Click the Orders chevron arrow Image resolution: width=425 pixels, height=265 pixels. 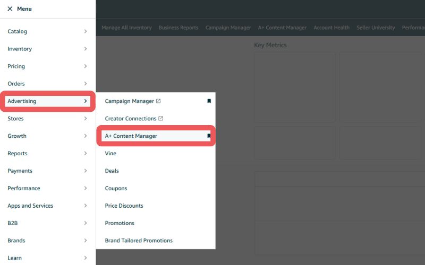click(86, 84)
